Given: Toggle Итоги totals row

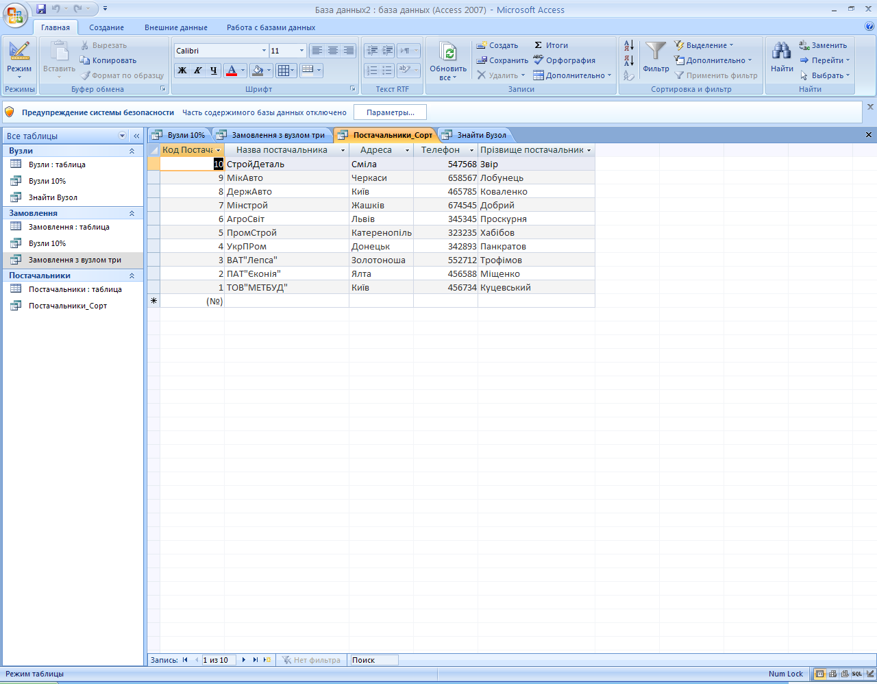Looking at the screenshot, I should (551, 45).
